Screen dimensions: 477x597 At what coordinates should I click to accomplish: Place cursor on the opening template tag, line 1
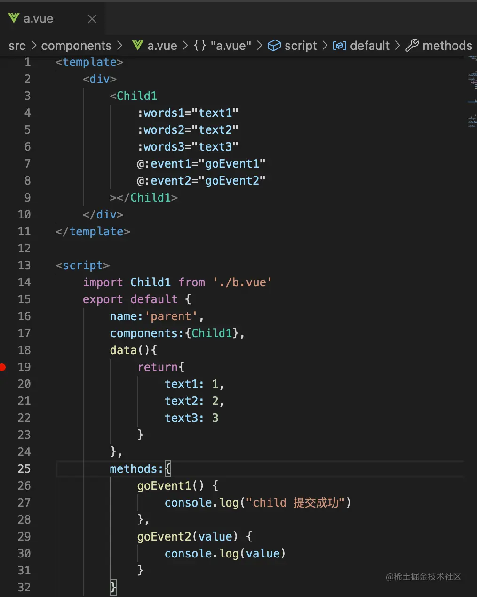[x=89, y=62]
